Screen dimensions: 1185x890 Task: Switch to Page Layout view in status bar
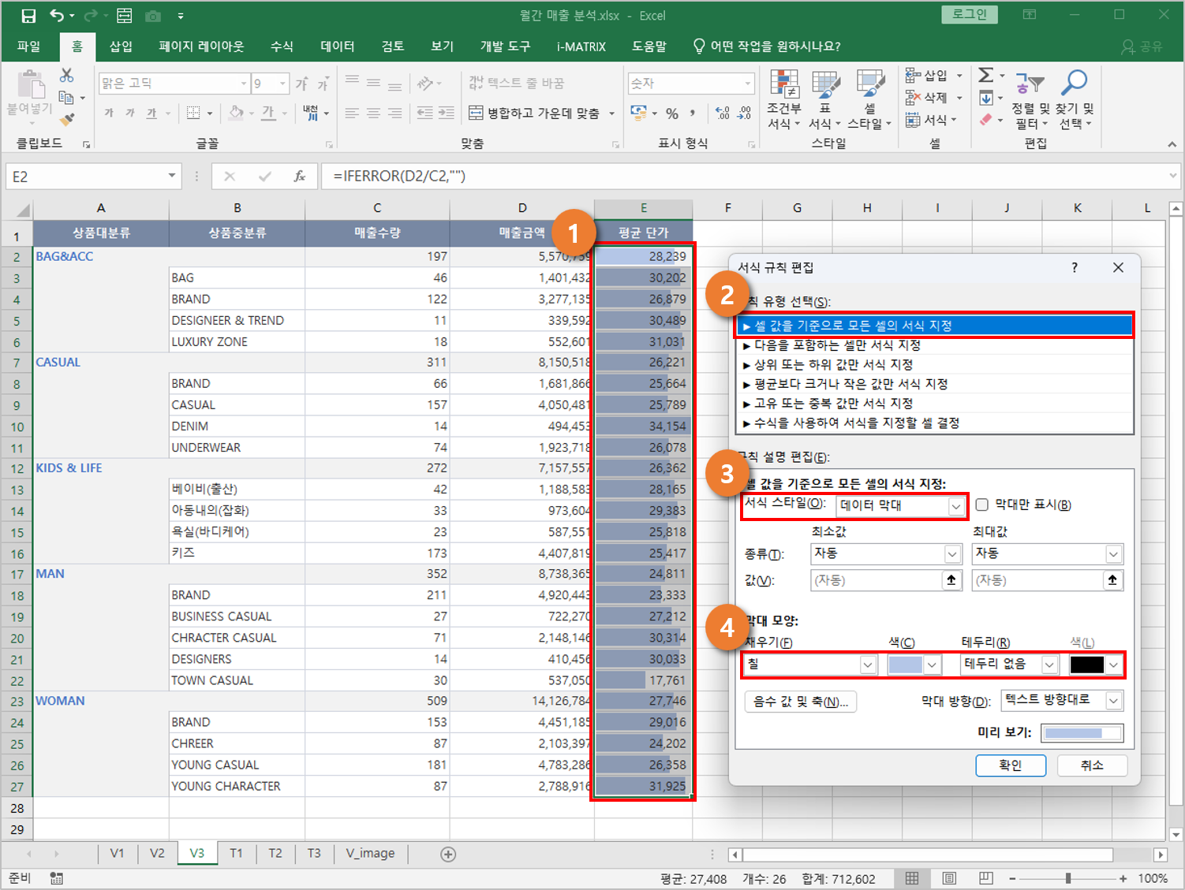tap(949, 878)
